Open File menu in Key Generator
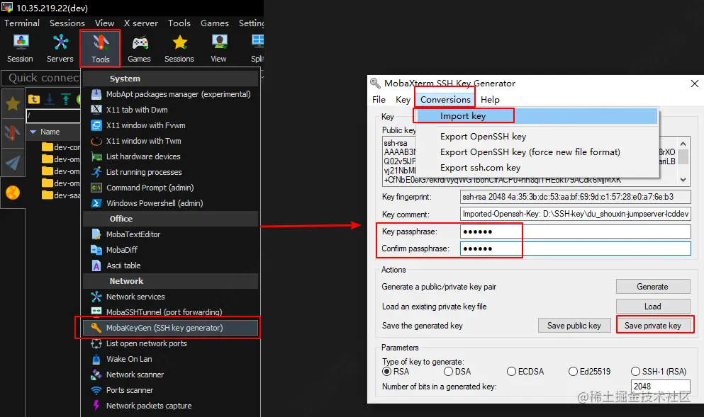This screenshot has width=704, height=417. click(379, 100)
